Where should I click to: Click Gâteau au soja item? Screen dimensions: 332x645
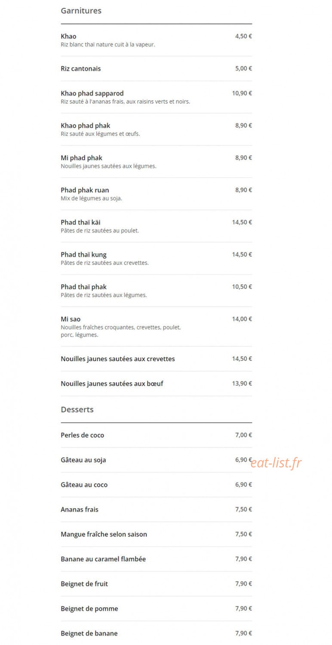[x=156, y=460]
